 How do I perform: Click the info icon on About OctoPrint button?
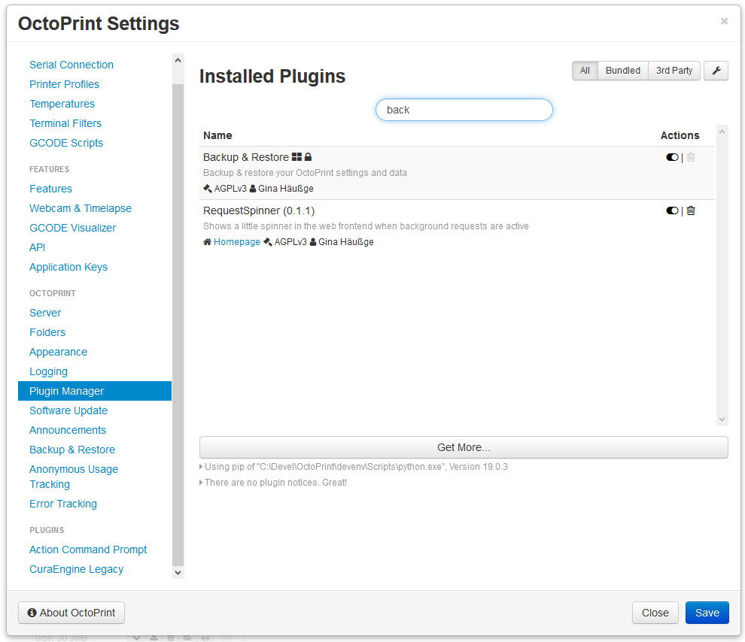click(31, 613)
